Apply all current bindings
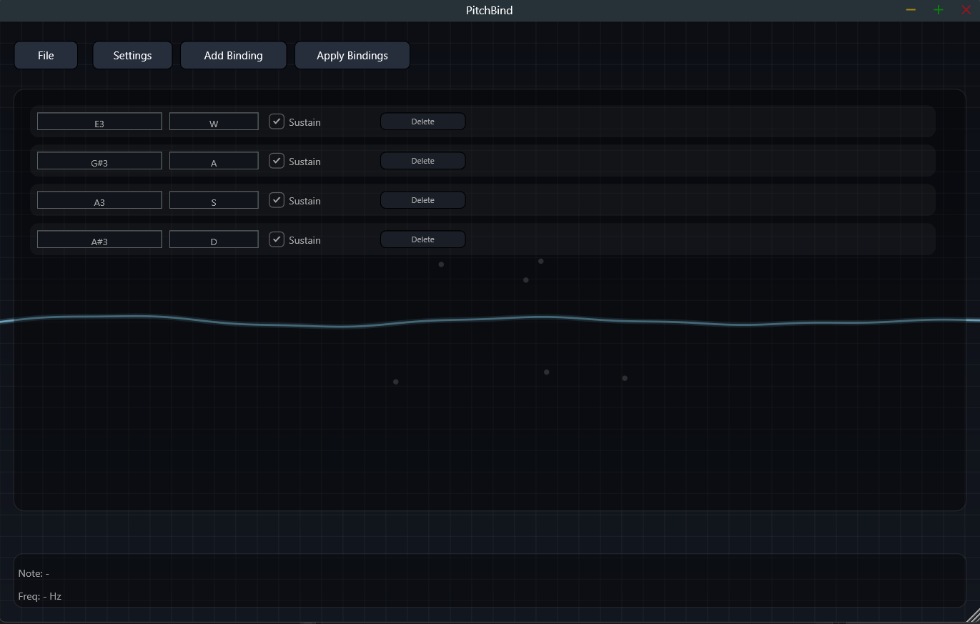This screenshot has width=980, height=624. pyautogui.click(x=352, y=55)
